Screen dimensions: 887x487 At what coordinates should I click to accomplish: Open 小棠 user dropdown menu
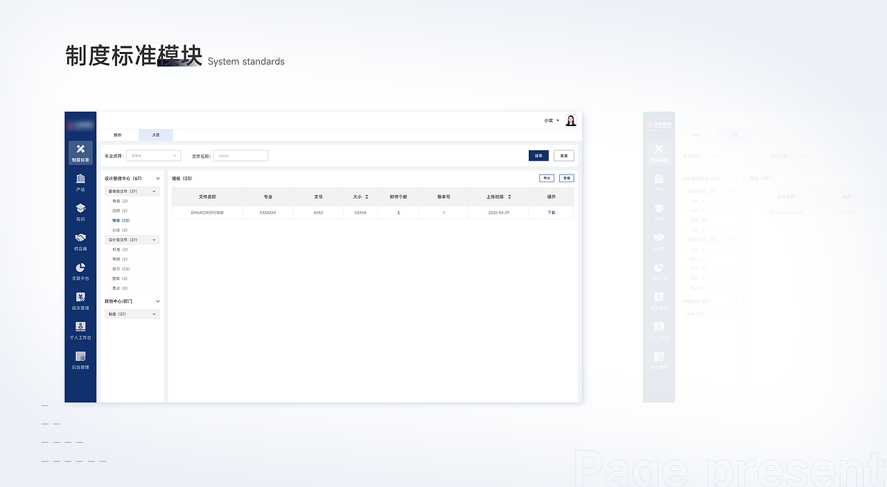pos(552,121)
